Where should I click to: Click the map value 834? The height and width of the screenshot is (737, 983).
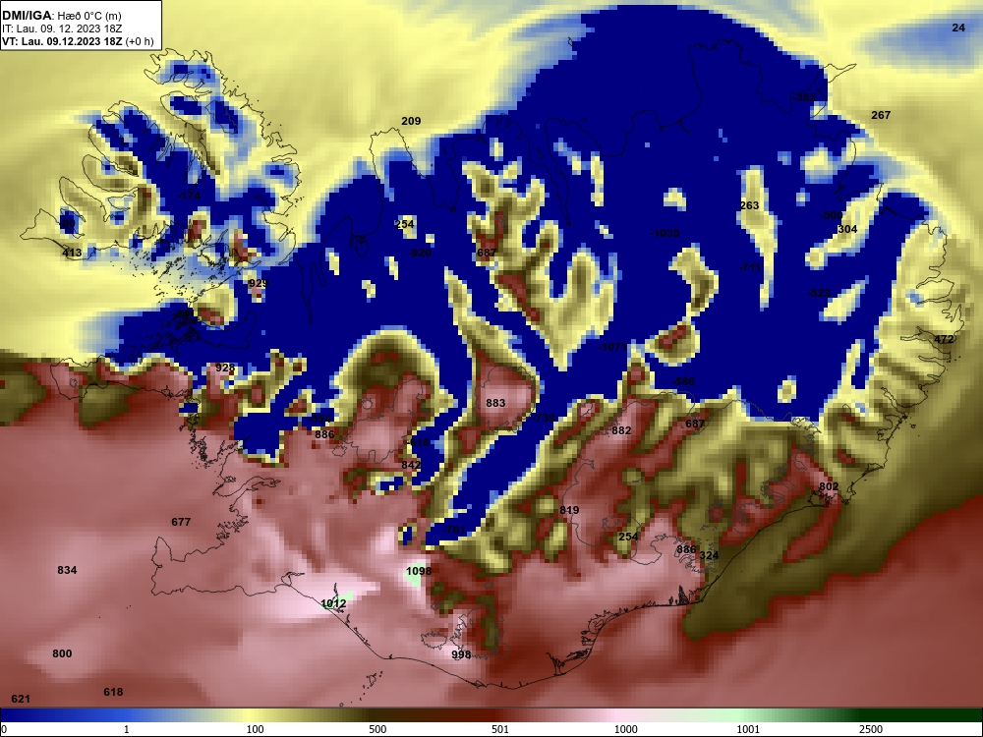[67, 570]
